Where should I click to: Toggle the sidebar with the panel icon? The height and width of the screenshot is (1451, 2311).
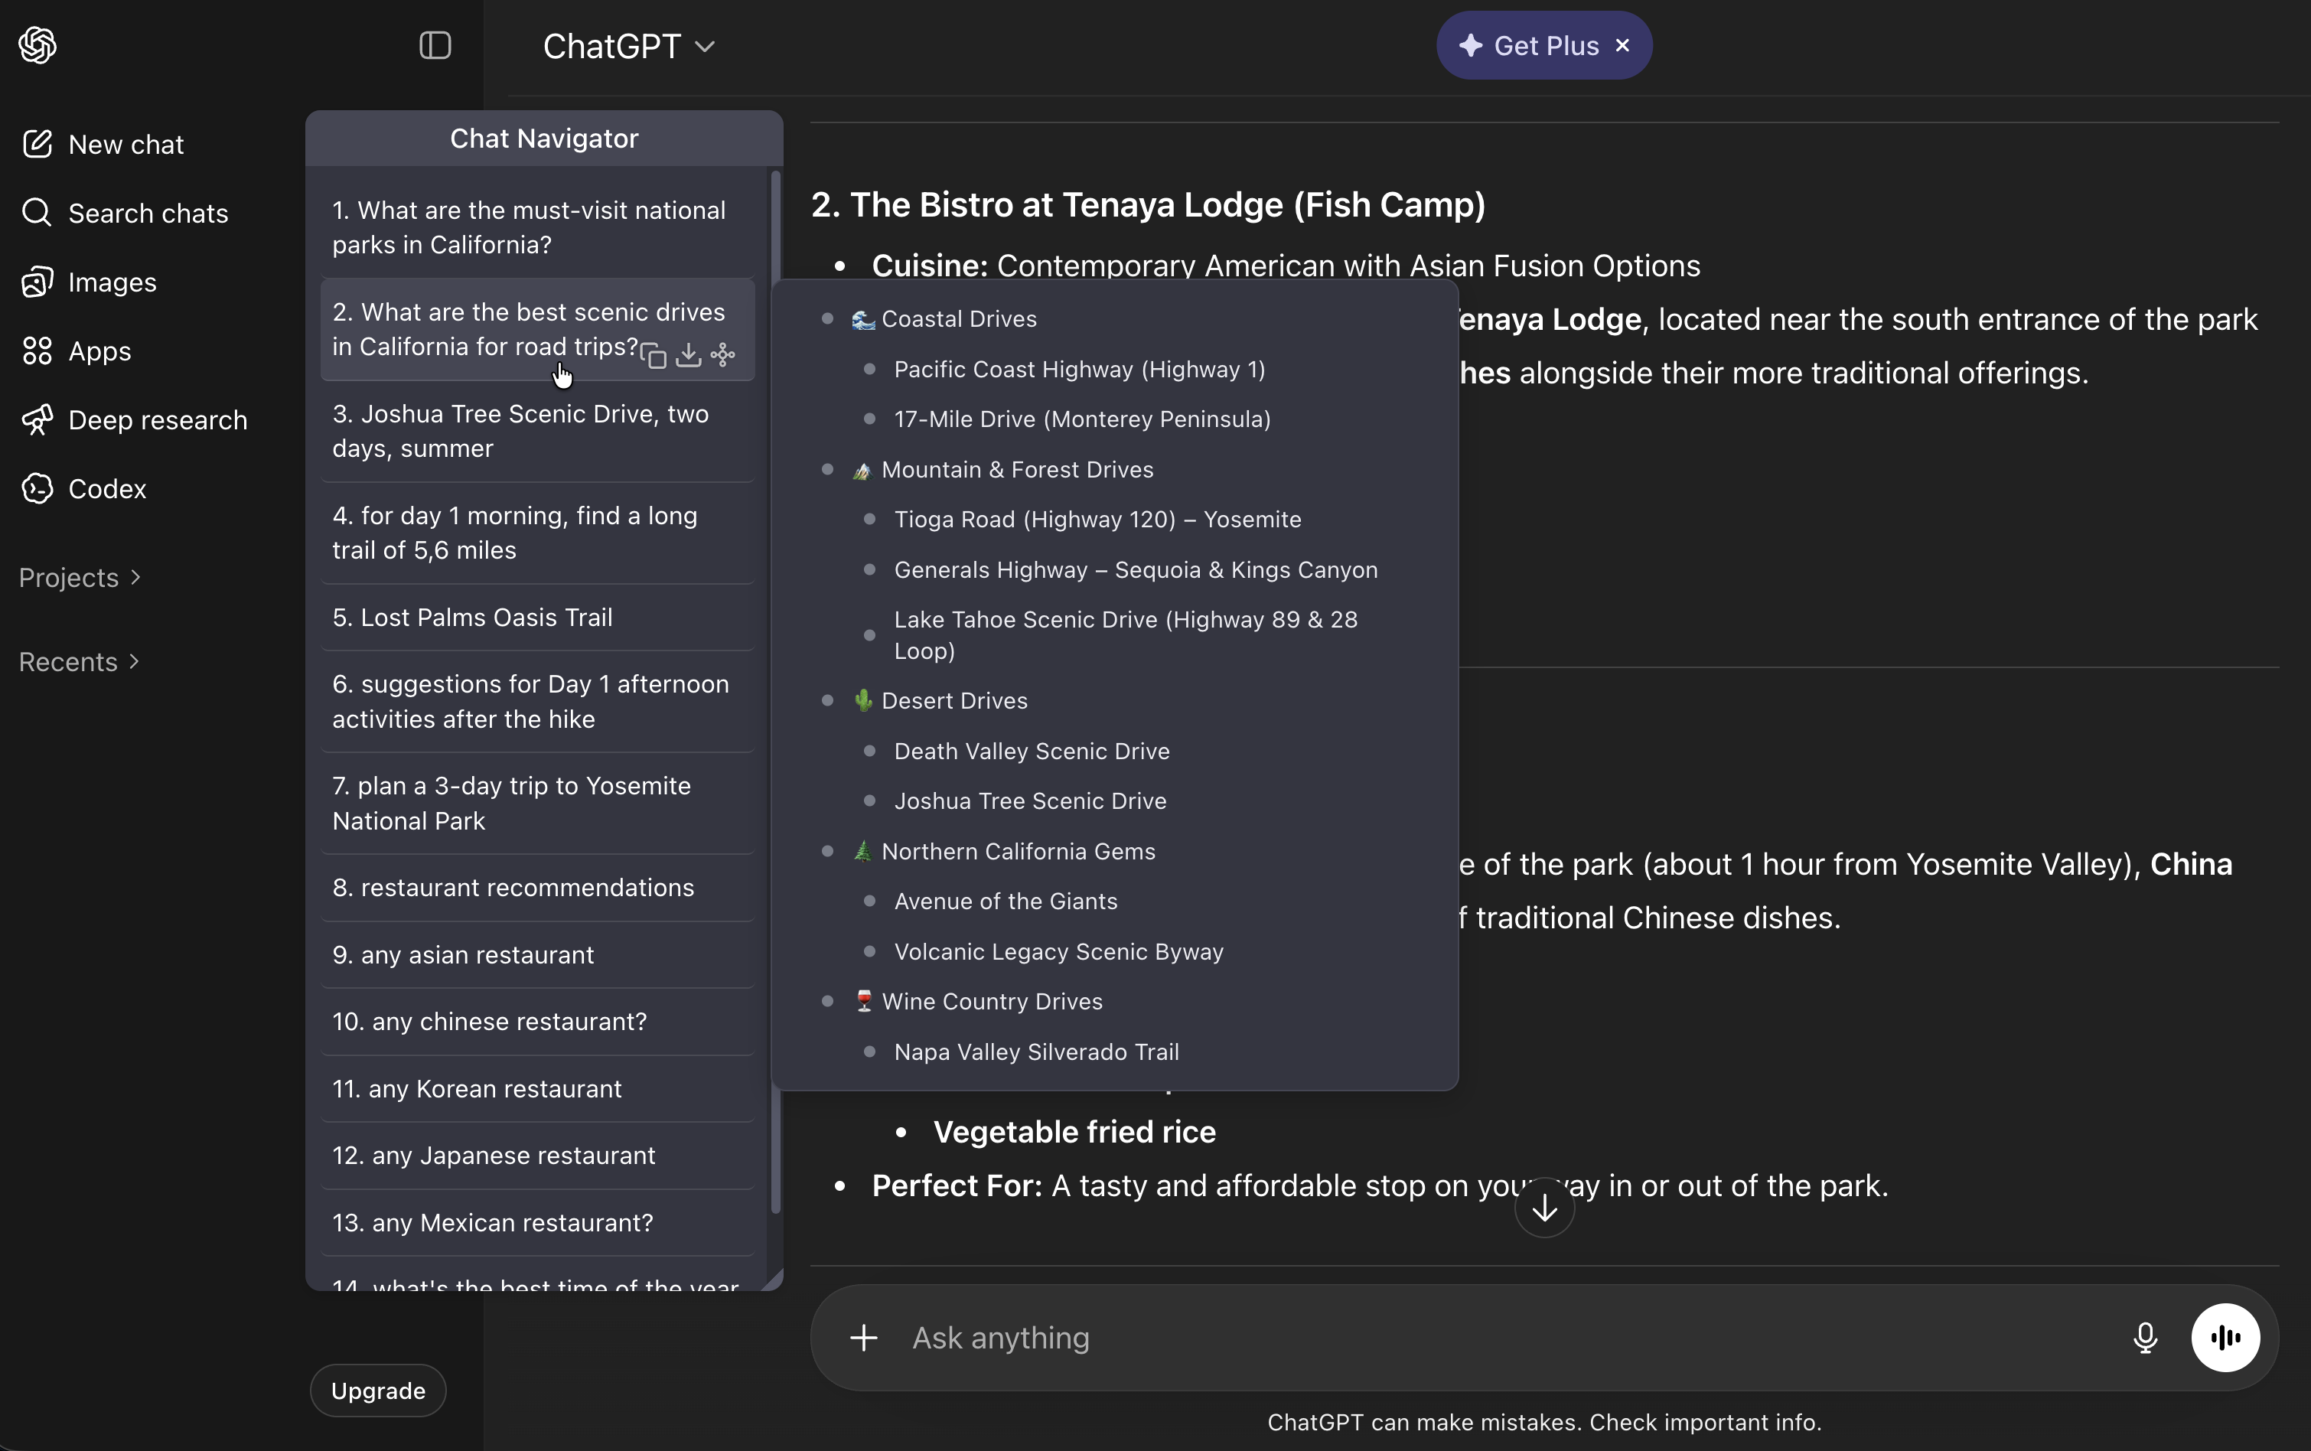click(x=435, y=45)
